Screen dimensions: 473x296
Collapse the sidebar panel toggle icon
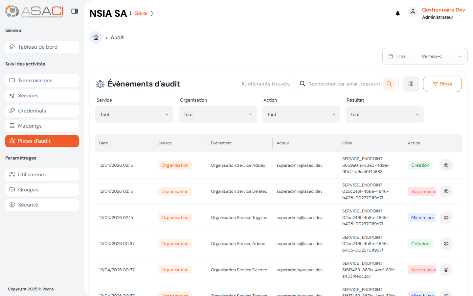(x=75, y=11)
